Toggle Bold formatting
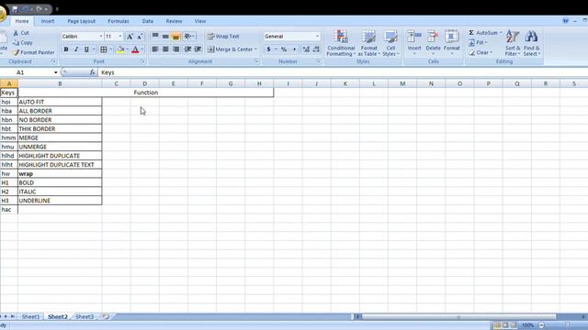The image size is (588, 330). point(66,49)
